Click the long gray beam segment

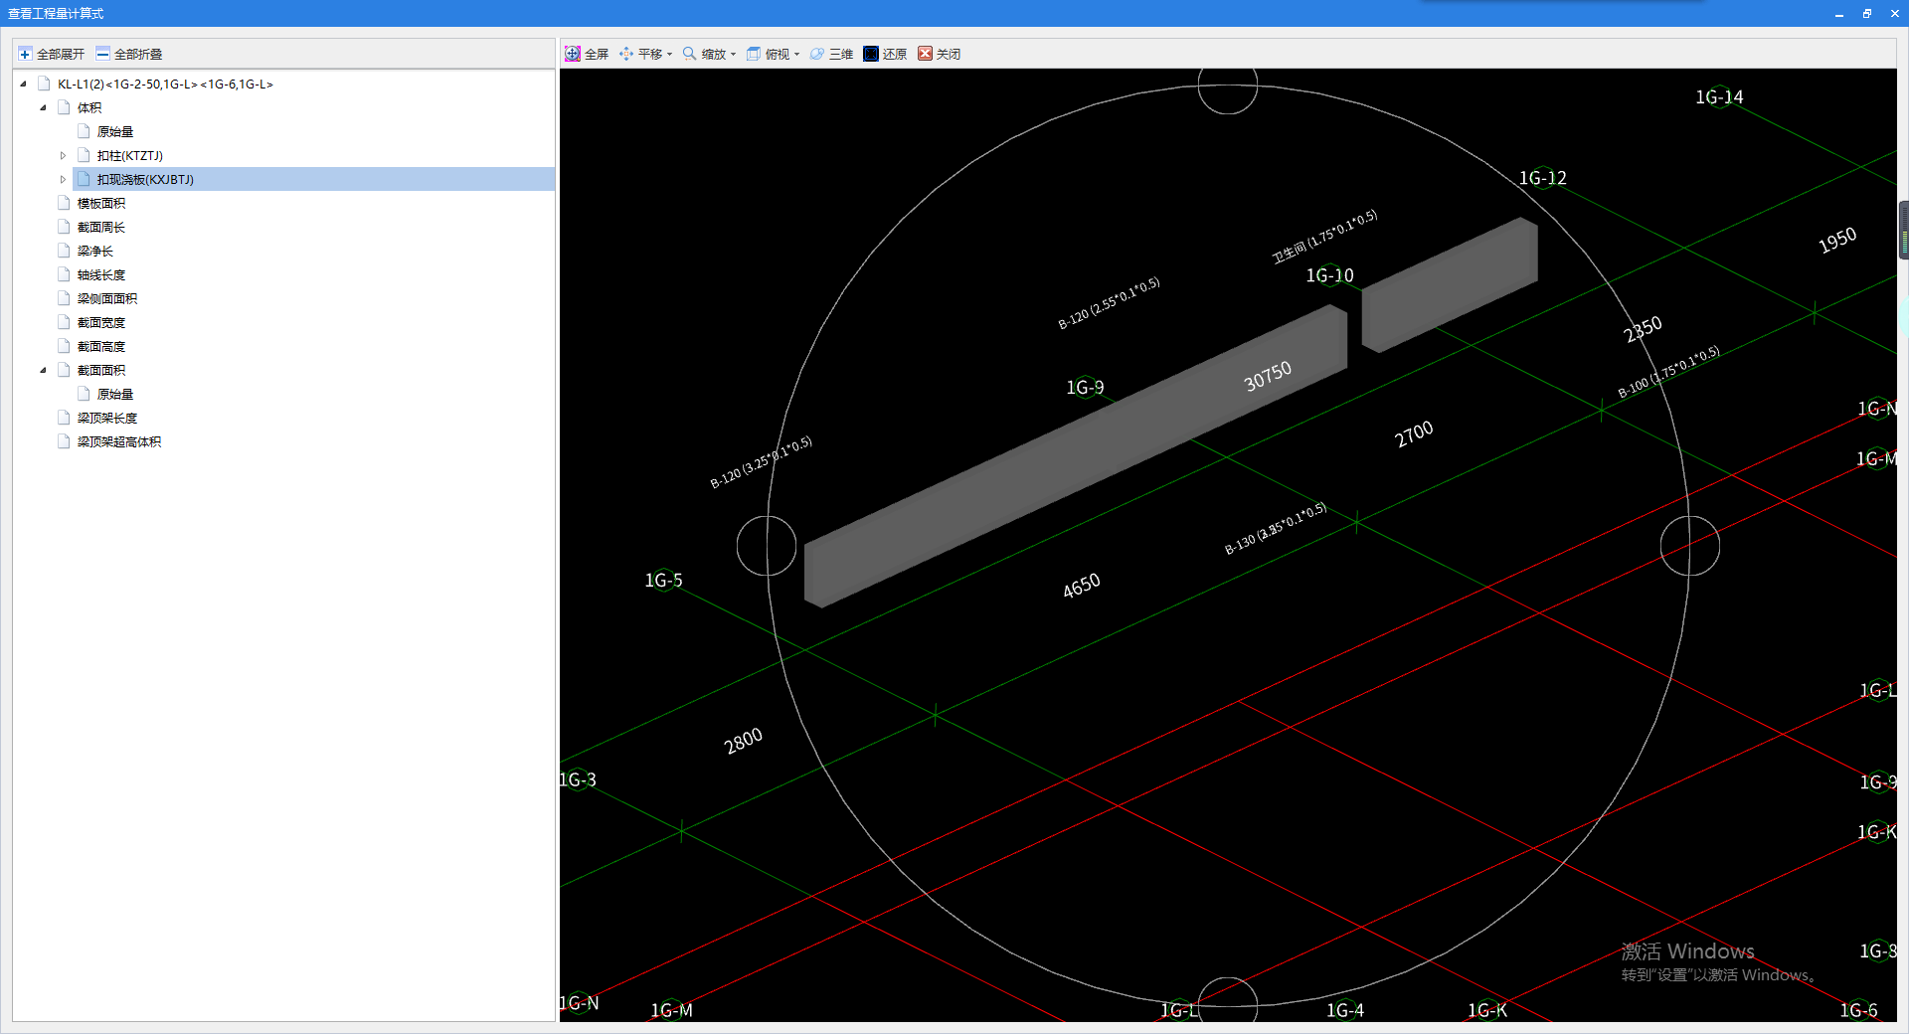[x=1074, y=457]
